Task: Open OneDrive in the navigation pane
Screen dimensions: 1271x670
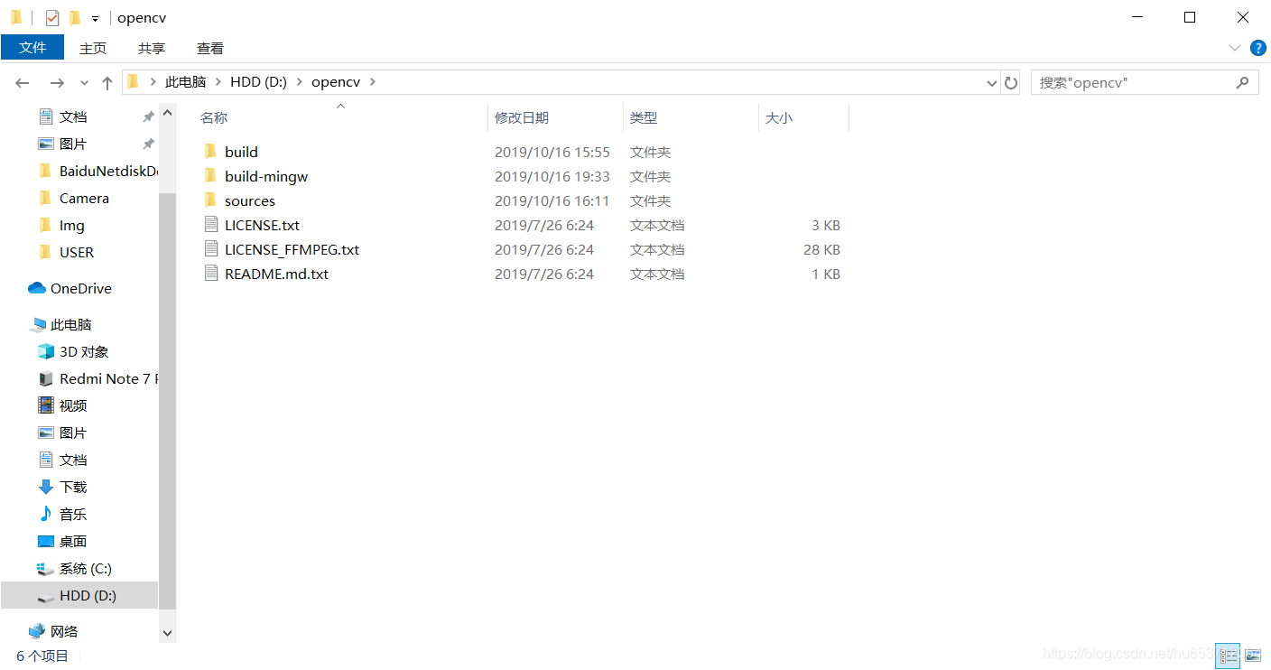Action: 79,288
